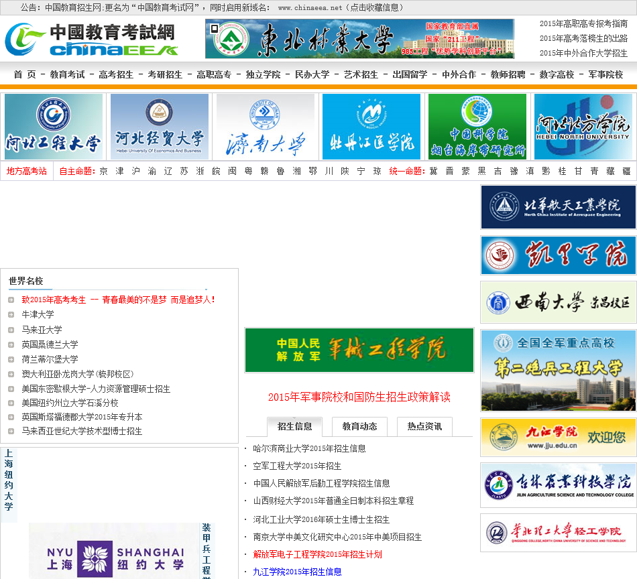637x579 pixels.
Task: Click the 济南大学 banner
Action: click(x=266, y=127)
